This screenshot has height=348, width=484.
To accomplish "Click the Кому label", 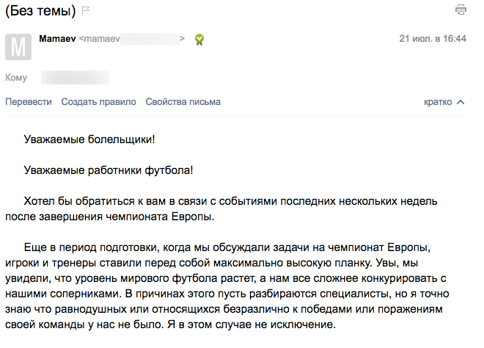I will 16,77.
